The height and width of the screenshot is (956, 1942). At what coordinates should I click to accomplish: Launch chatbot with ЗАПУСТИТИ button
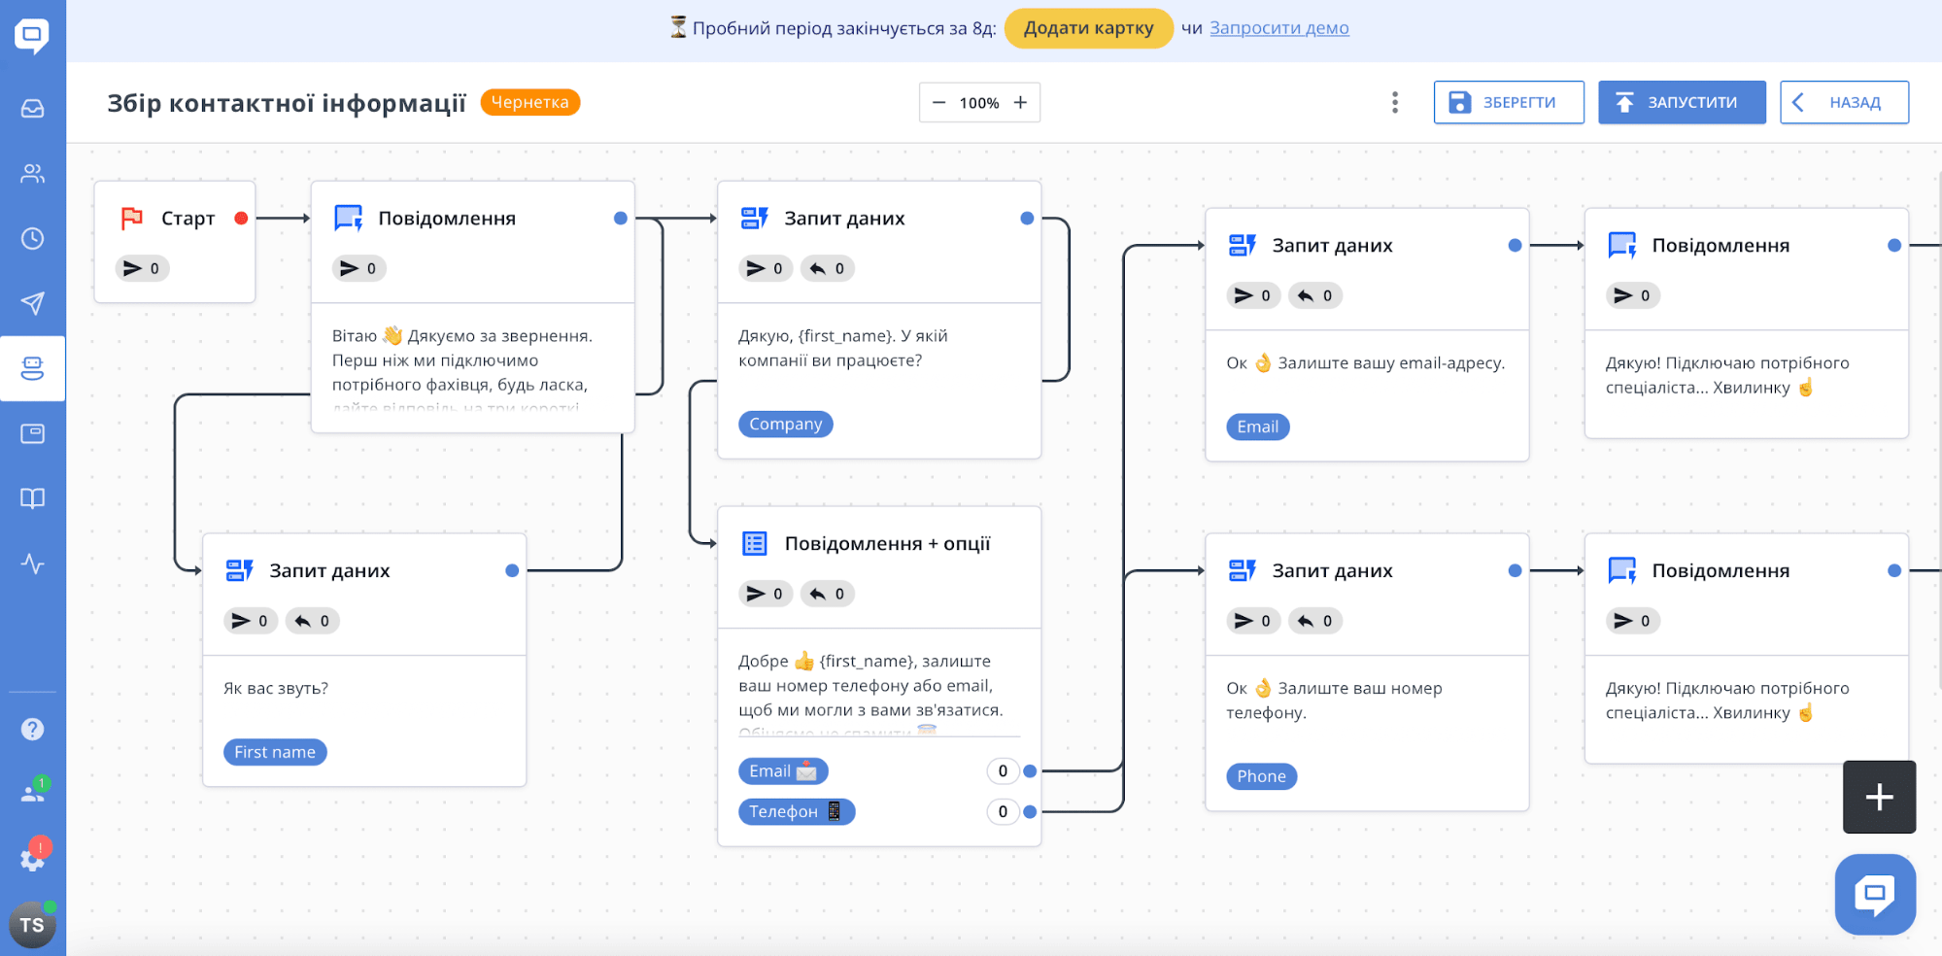1682,103
